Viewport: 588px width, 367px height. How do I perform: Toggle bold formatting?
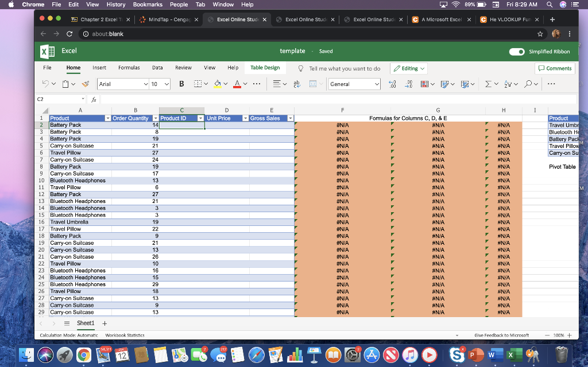pyautogui.click(x=181, y=84)
